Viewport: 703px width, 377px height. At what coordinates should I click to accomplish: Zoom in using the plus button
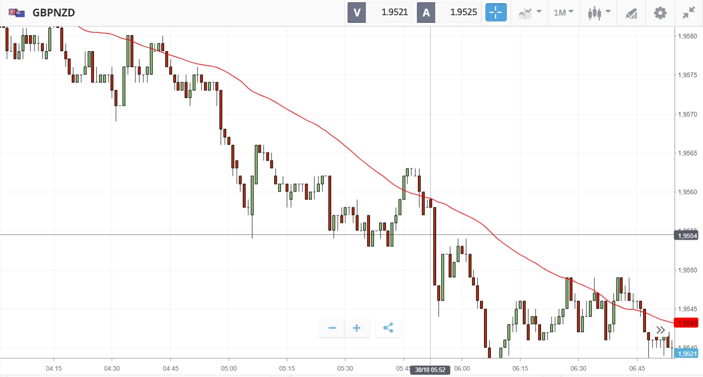pos(357,328)
